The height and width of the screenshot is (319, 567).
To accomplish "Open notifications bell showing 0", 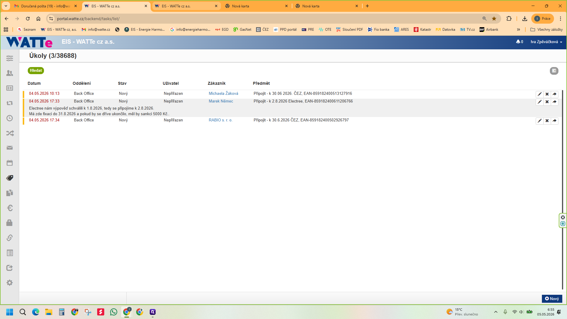I will 519,42.
